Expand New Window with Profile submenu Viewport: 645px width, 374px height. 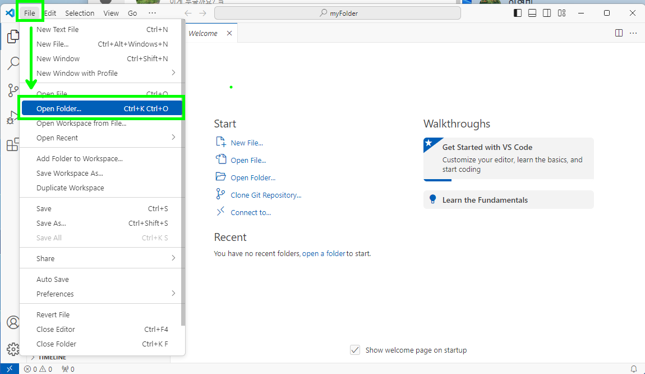coord(101,74)
